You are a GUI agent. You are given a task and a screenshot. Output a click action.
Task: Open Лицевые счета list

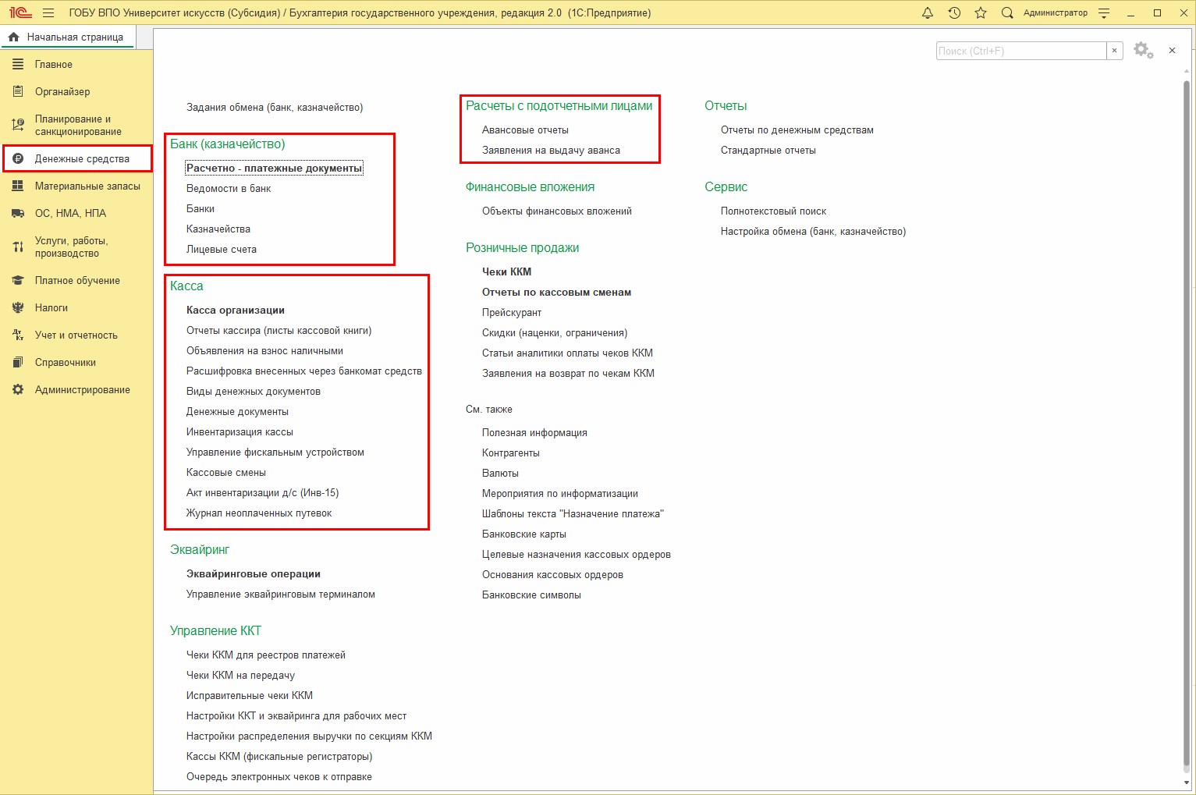pyautogui.click(x=222, y=249)
